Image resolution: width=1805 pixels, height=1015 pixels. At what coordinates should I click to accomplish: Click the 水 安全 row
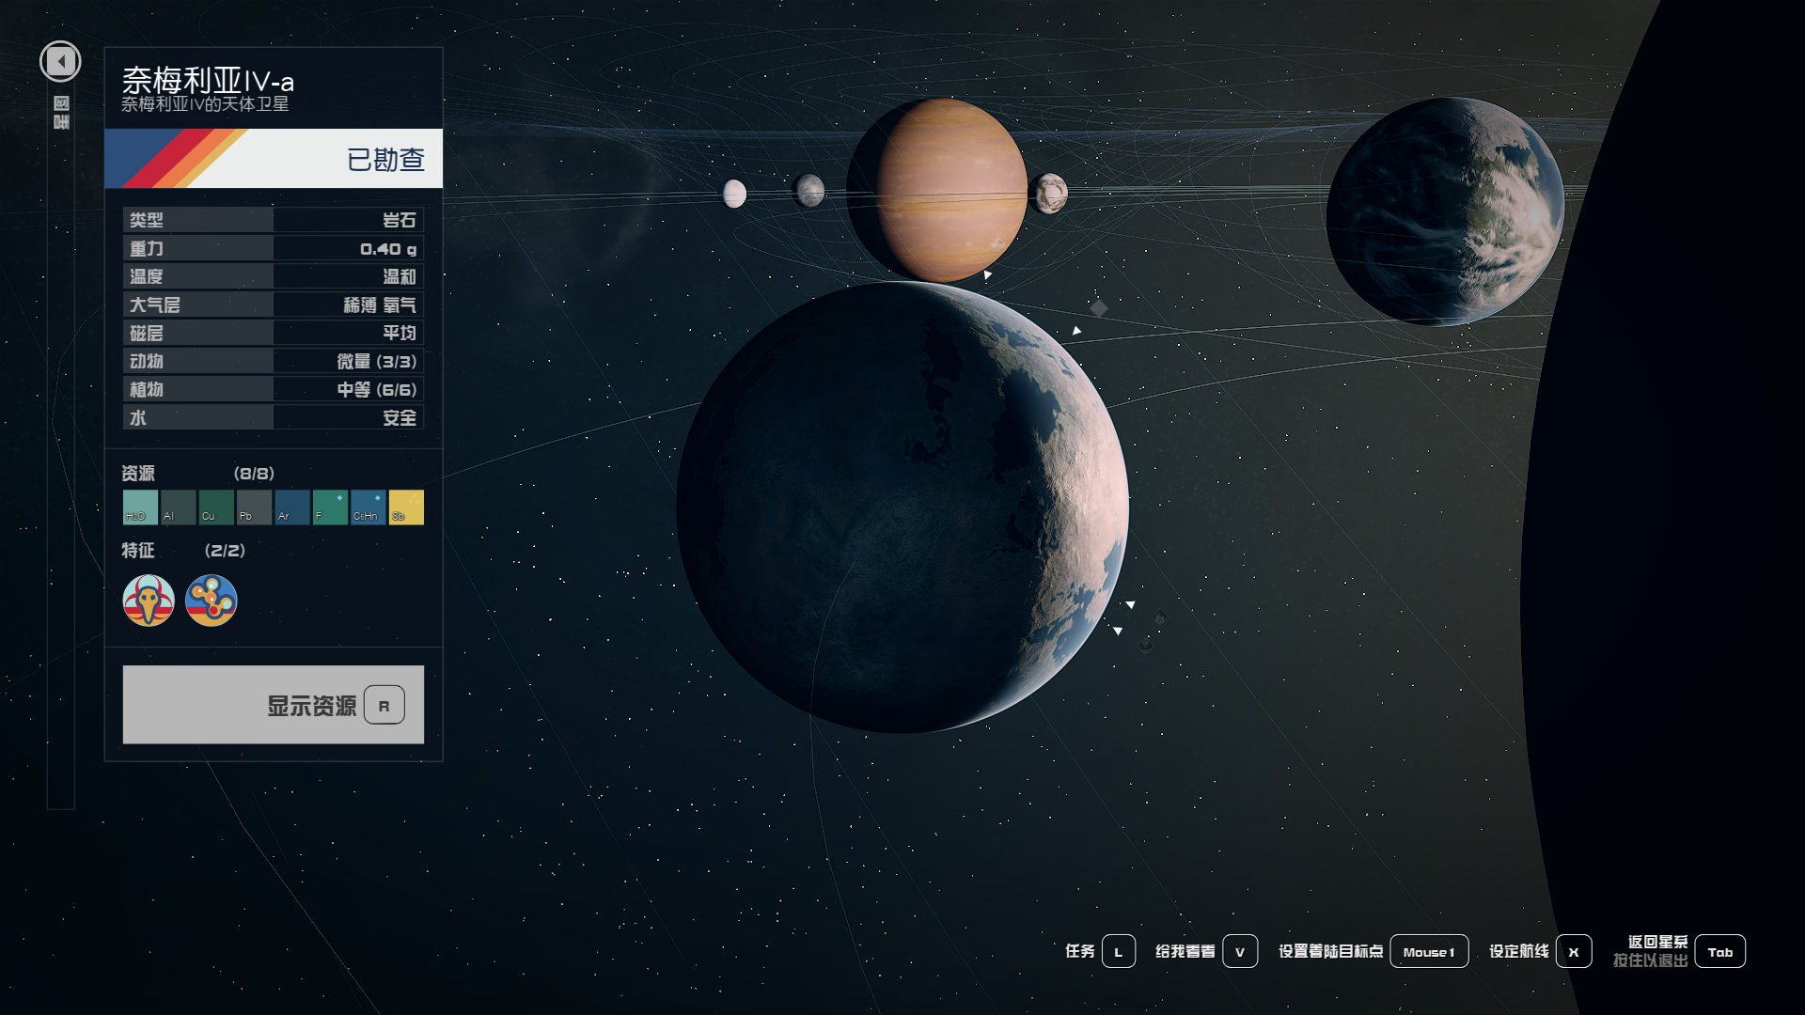274,417
